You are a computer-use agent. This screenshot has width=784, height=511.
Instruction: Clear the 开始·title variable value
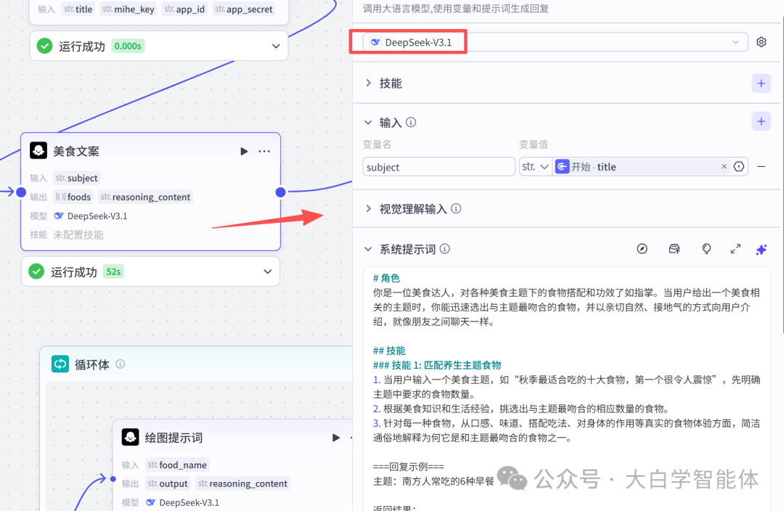click(x=724, y=166)
